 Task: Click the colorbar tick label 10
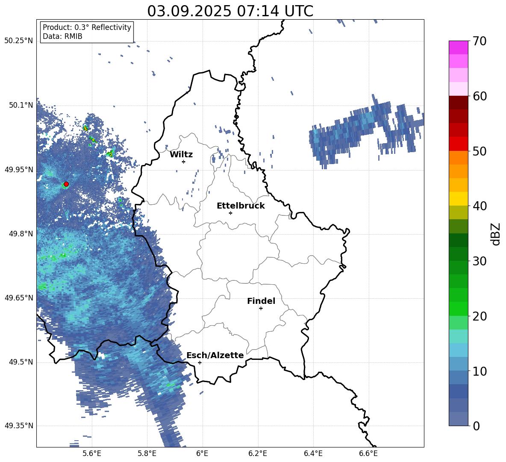[x=480, y=371]
